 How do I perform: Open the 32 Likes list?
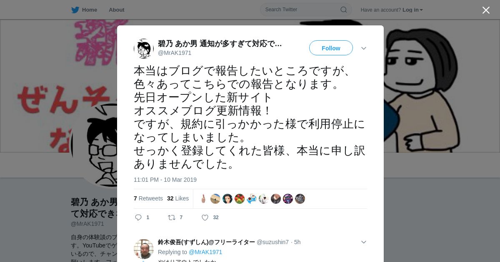[178, 198]
